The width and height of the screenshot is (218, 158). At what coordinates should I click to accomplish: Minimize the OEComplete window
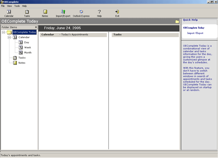208,2
